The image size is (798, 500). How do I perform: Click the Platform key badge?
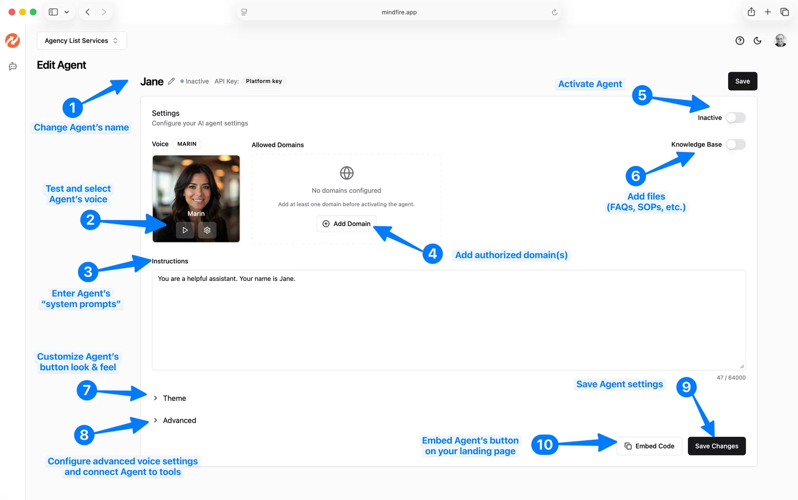click(x=264, y=81)
